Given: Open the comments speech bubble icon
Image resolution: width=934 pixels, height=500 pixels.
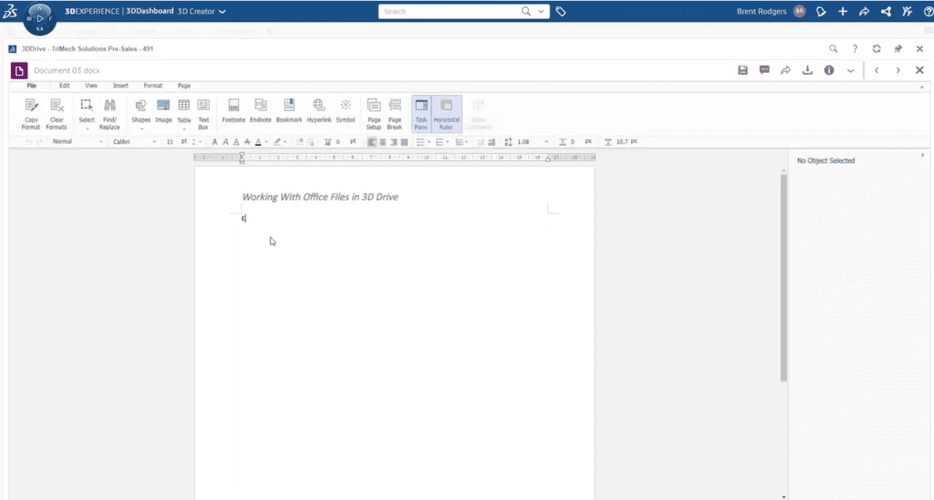Looking at the screenshot, I should click(764, 70).
